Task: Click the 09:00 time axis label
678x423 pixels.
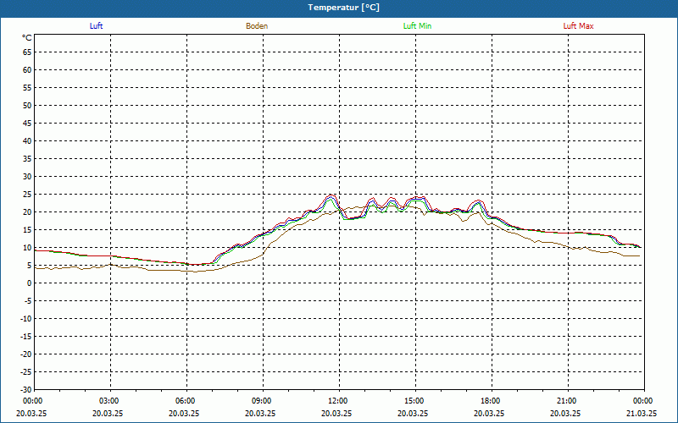Action: (263, 401)
